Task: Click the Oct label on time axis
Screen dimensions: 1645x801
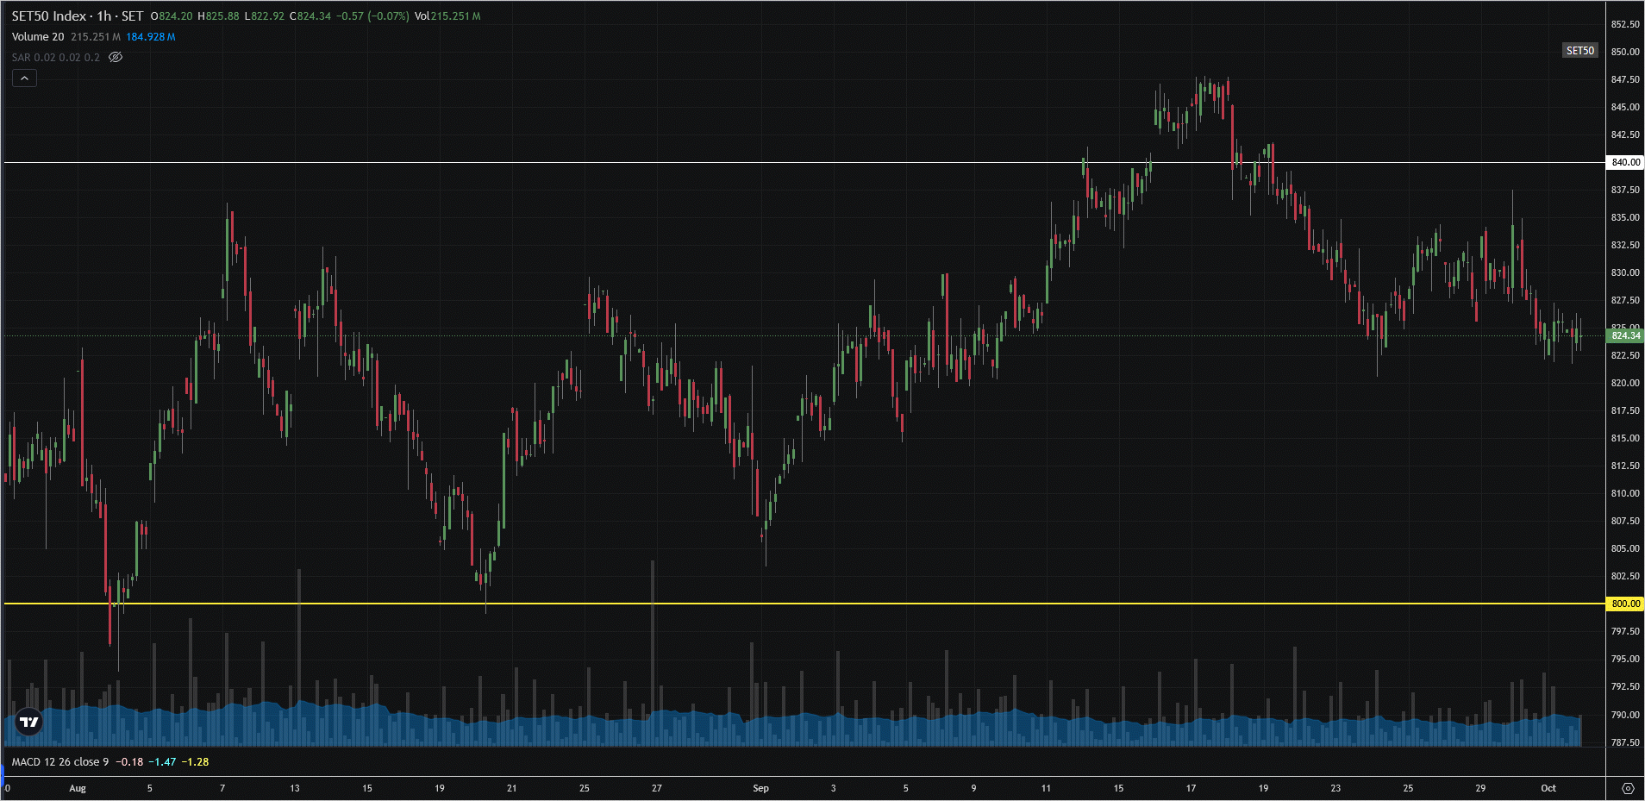Action: pyautogui.click(x=1548, y=788)
